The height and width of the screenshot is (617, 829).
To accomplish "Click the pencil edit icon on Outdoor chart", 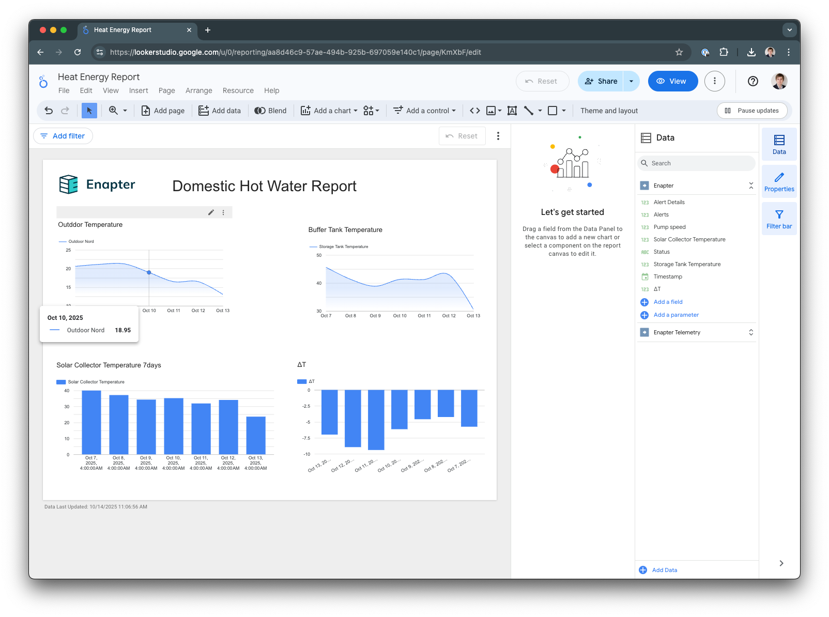I will [x=211, y=212].
